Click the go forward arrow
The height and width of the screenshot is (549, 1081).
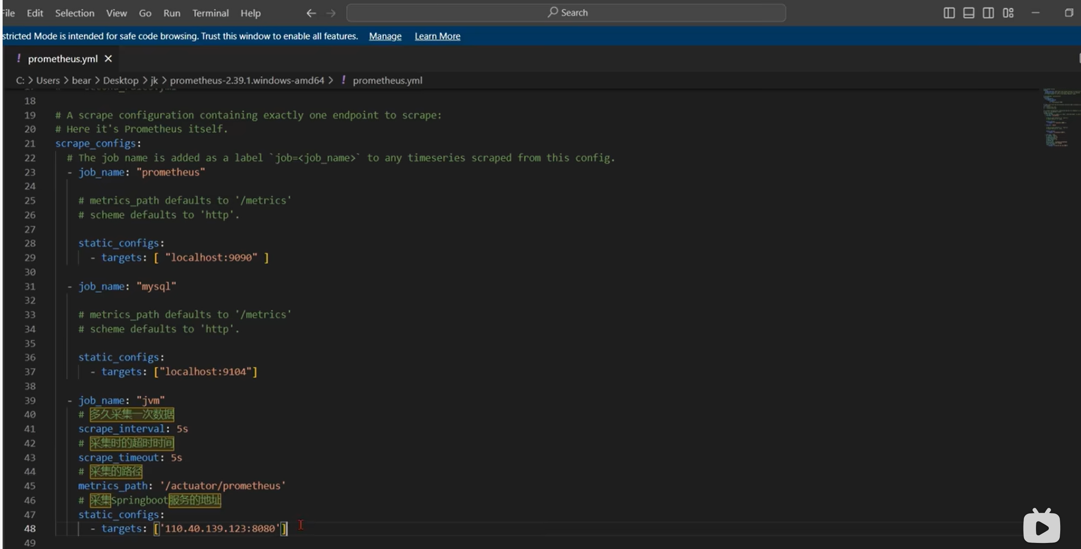click(x=331, y=13)
